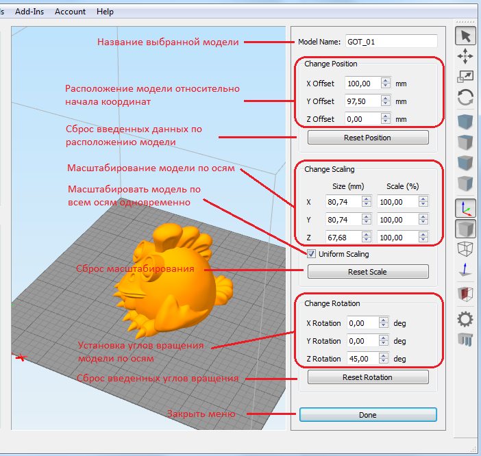
Task: Switch to default view (all-blue cube)
Action: (x=465, y=122)
